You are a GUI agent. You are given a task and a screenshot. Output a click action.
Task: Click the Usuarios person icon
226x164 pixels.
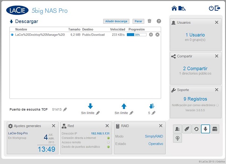pos(173,23)
